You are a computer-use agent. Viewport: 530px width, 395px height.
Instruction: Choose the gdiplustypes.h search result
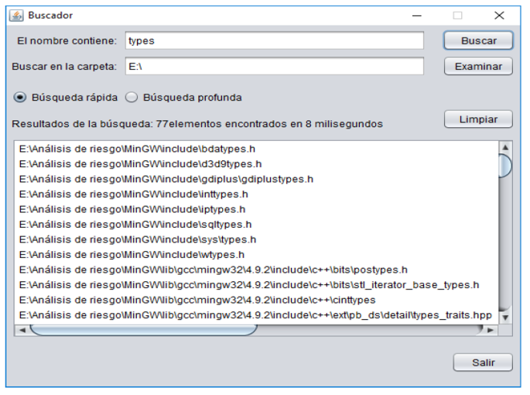pyautogui.click(x=166, y=179)
